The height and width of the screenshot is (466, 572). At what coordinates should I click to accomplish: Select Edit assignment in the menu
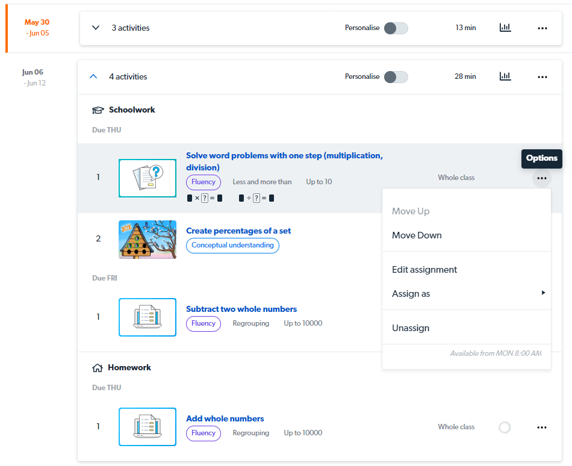click(x=424, y=270)
